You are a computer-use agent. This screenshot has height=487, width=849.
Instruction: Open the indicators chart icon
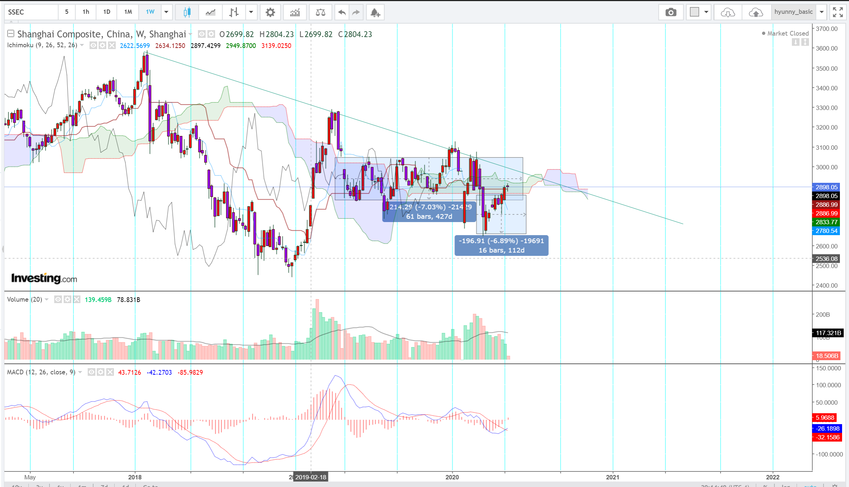click(x=295, y=12)
